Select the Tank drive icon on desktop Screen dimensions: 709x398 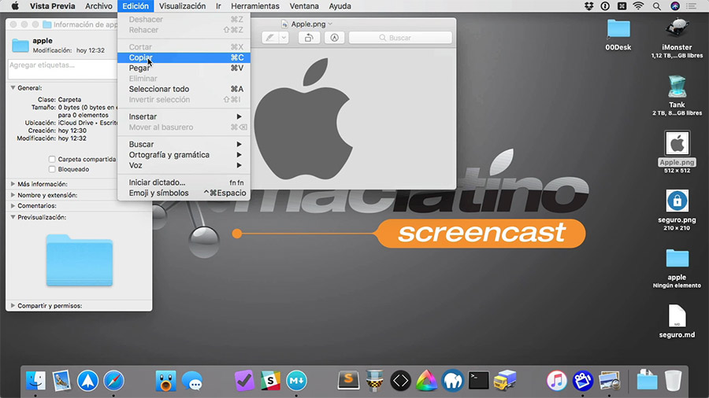(x=677, y=87)
